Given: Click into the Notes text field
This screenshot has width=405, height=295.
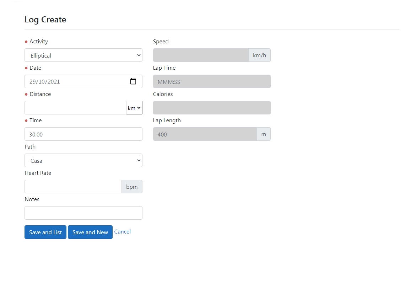Looking at the screenshot, I should (83, 213).
